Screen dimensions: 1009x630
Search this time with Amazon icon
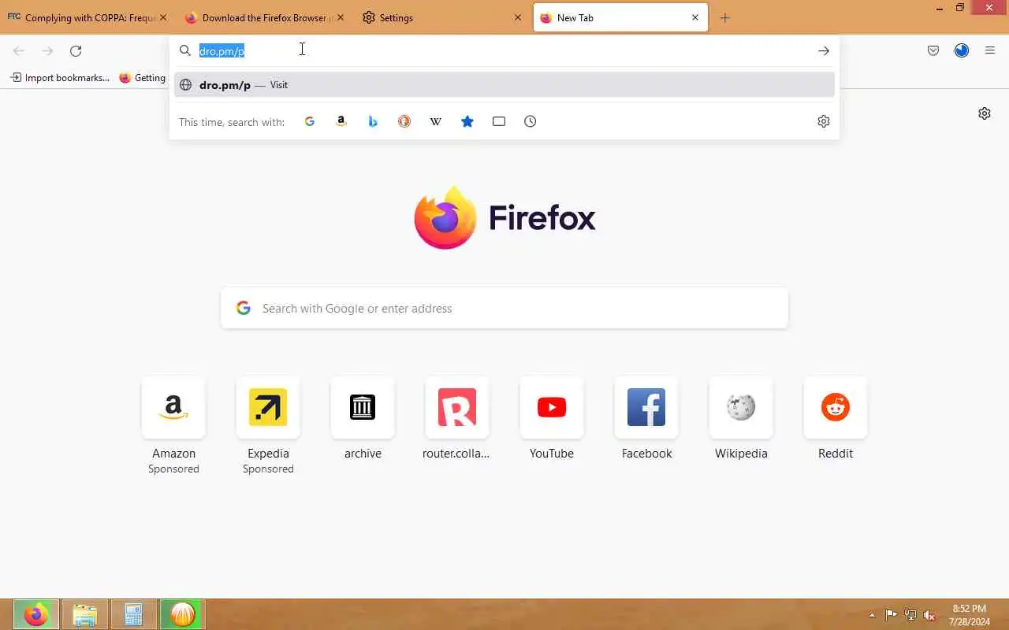coord(341,121)
